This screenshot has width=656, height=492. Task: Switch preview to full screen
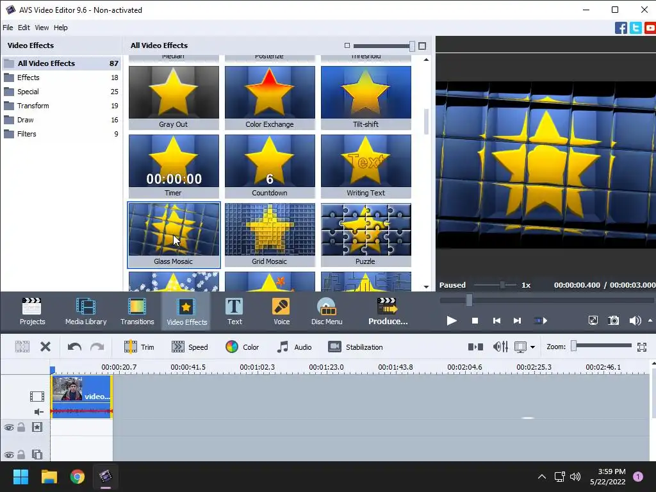pos(593,321)
